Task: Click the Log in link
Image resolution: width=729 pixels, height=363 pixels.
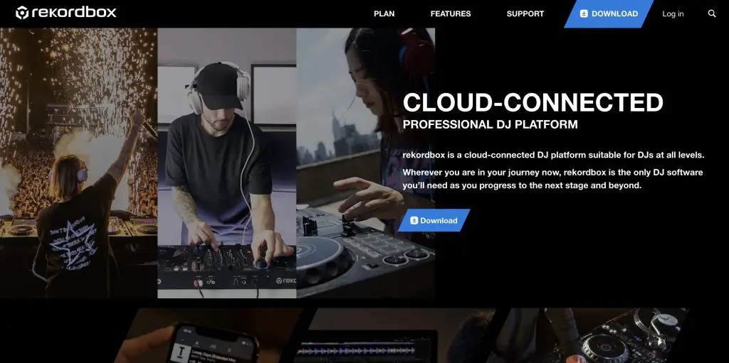Action: (673, 14)
